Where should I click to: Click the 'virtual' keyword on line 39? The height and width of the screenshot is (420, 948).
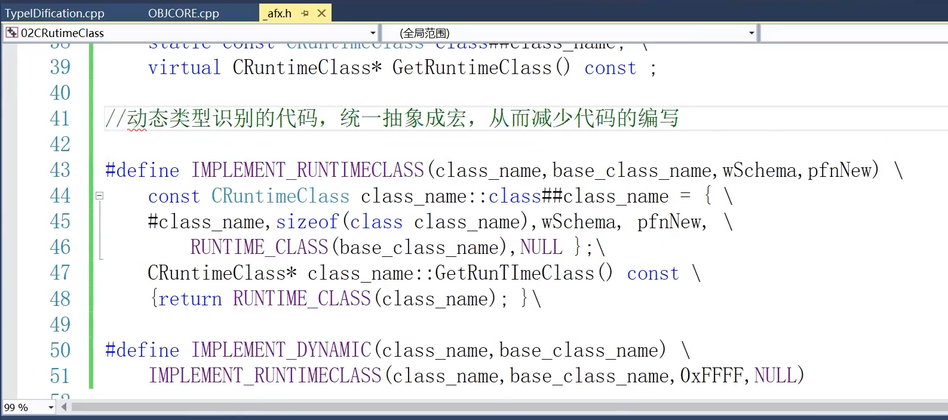point(185,68)
